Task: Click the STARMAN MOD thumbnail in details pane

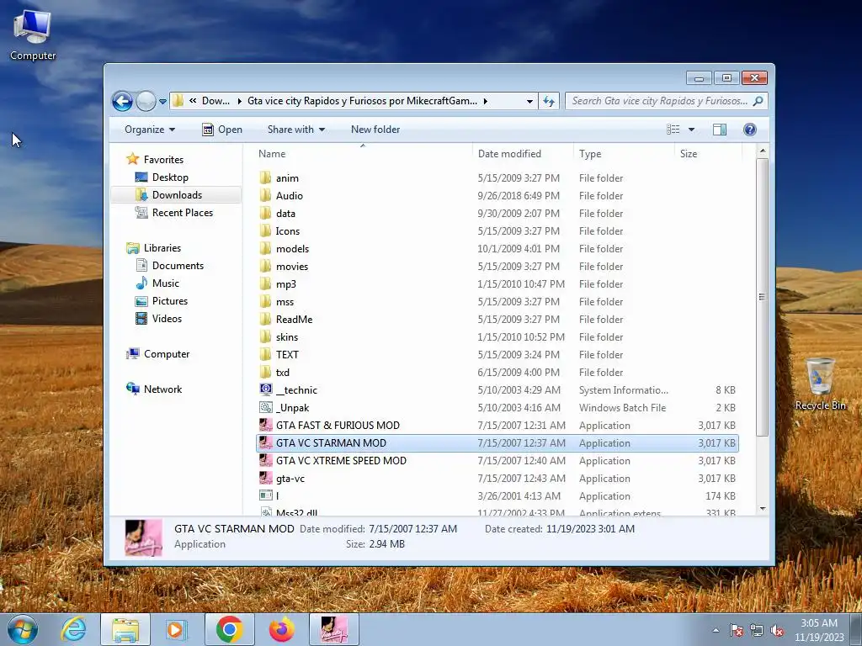Action: (x=143, y=537)
